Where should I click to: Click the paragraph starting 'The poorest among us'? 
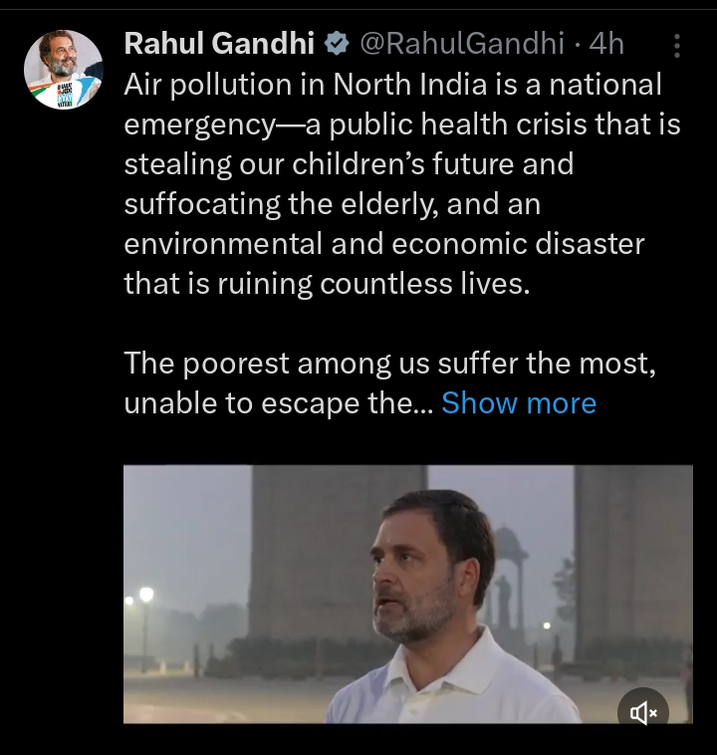(x=390, y=382)
